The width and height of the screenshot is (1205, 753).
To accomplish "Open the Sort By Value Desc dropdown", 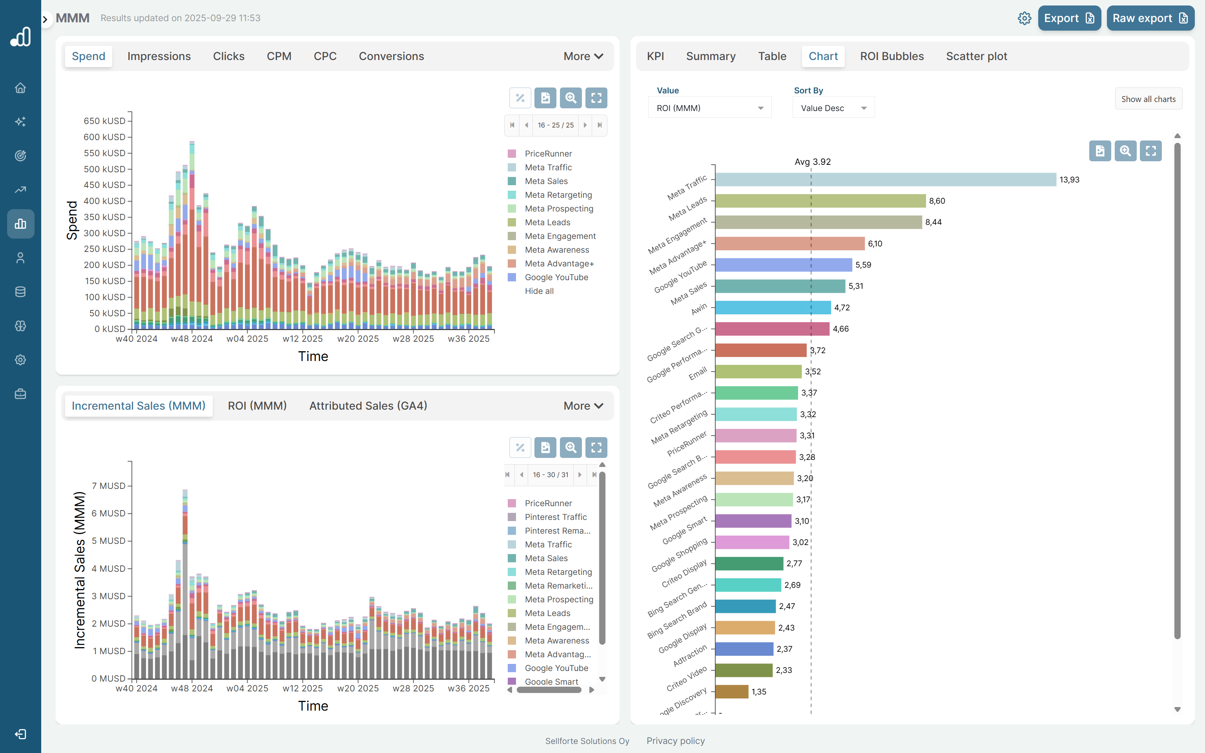I will coord(833,108).
